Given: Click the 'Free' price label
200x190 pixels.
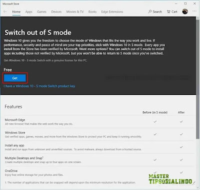Looking at the screenshot, I should click(x=7, y=70).
